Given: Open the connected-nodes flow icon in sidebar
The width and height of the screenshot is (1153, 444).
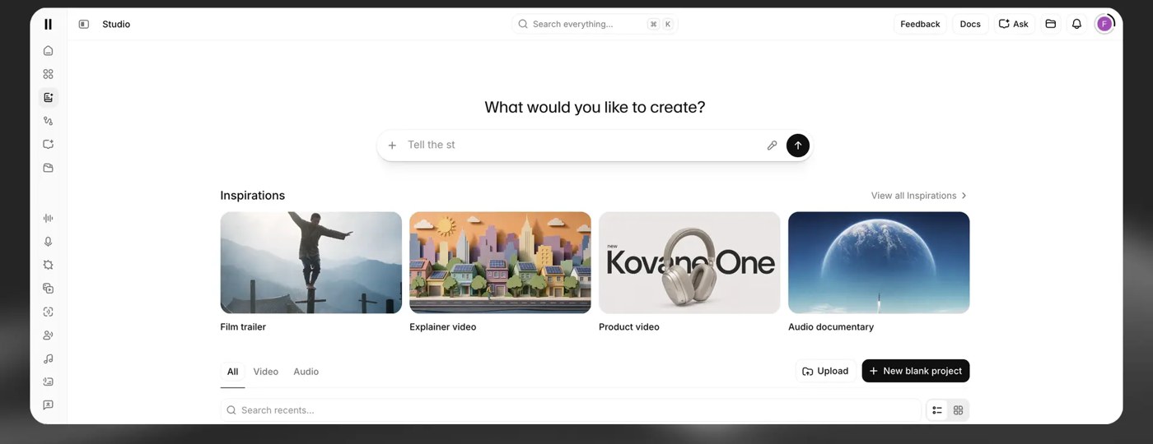Looking at the screenshot, I should click(x=48, y=121).
